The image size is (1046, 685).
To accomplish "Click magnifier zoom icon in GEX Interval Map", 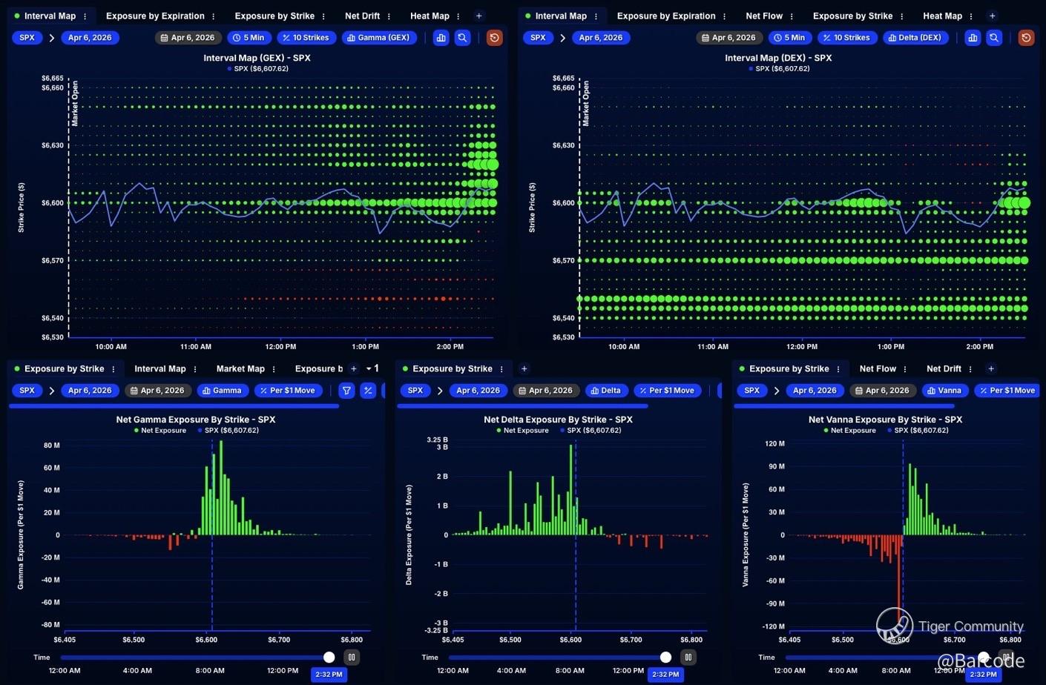I will click(x=462, y=37).
